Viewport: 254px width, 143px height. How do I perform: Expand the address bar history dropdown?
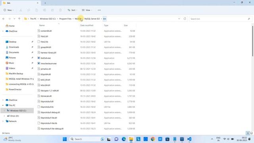coord(179,19)
